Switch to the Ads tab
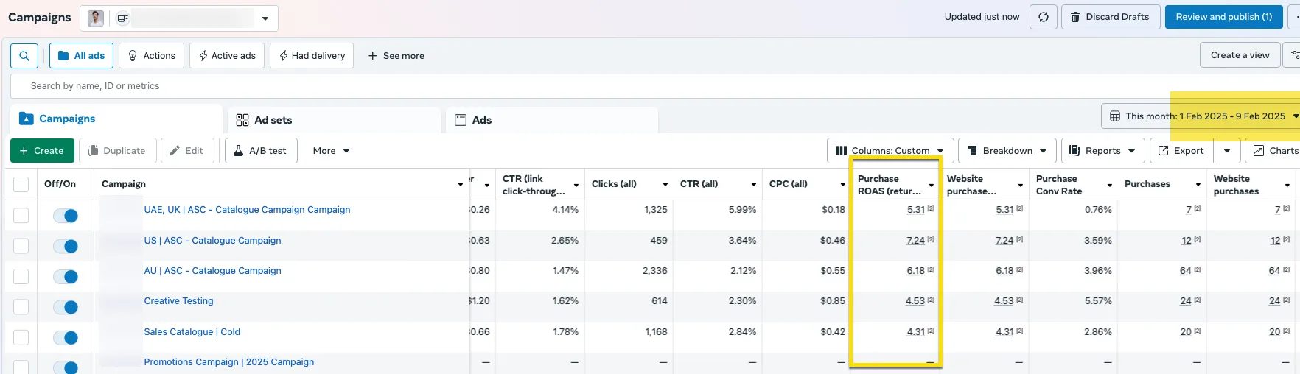Screen dimensions: 1300x374 552,120
